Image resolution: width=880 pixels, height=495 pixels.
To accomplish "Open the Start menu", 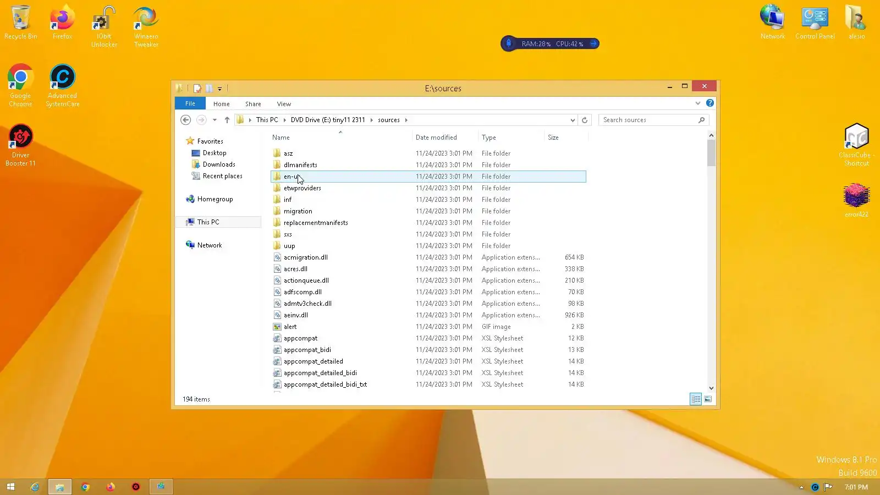I will (10, 487).
